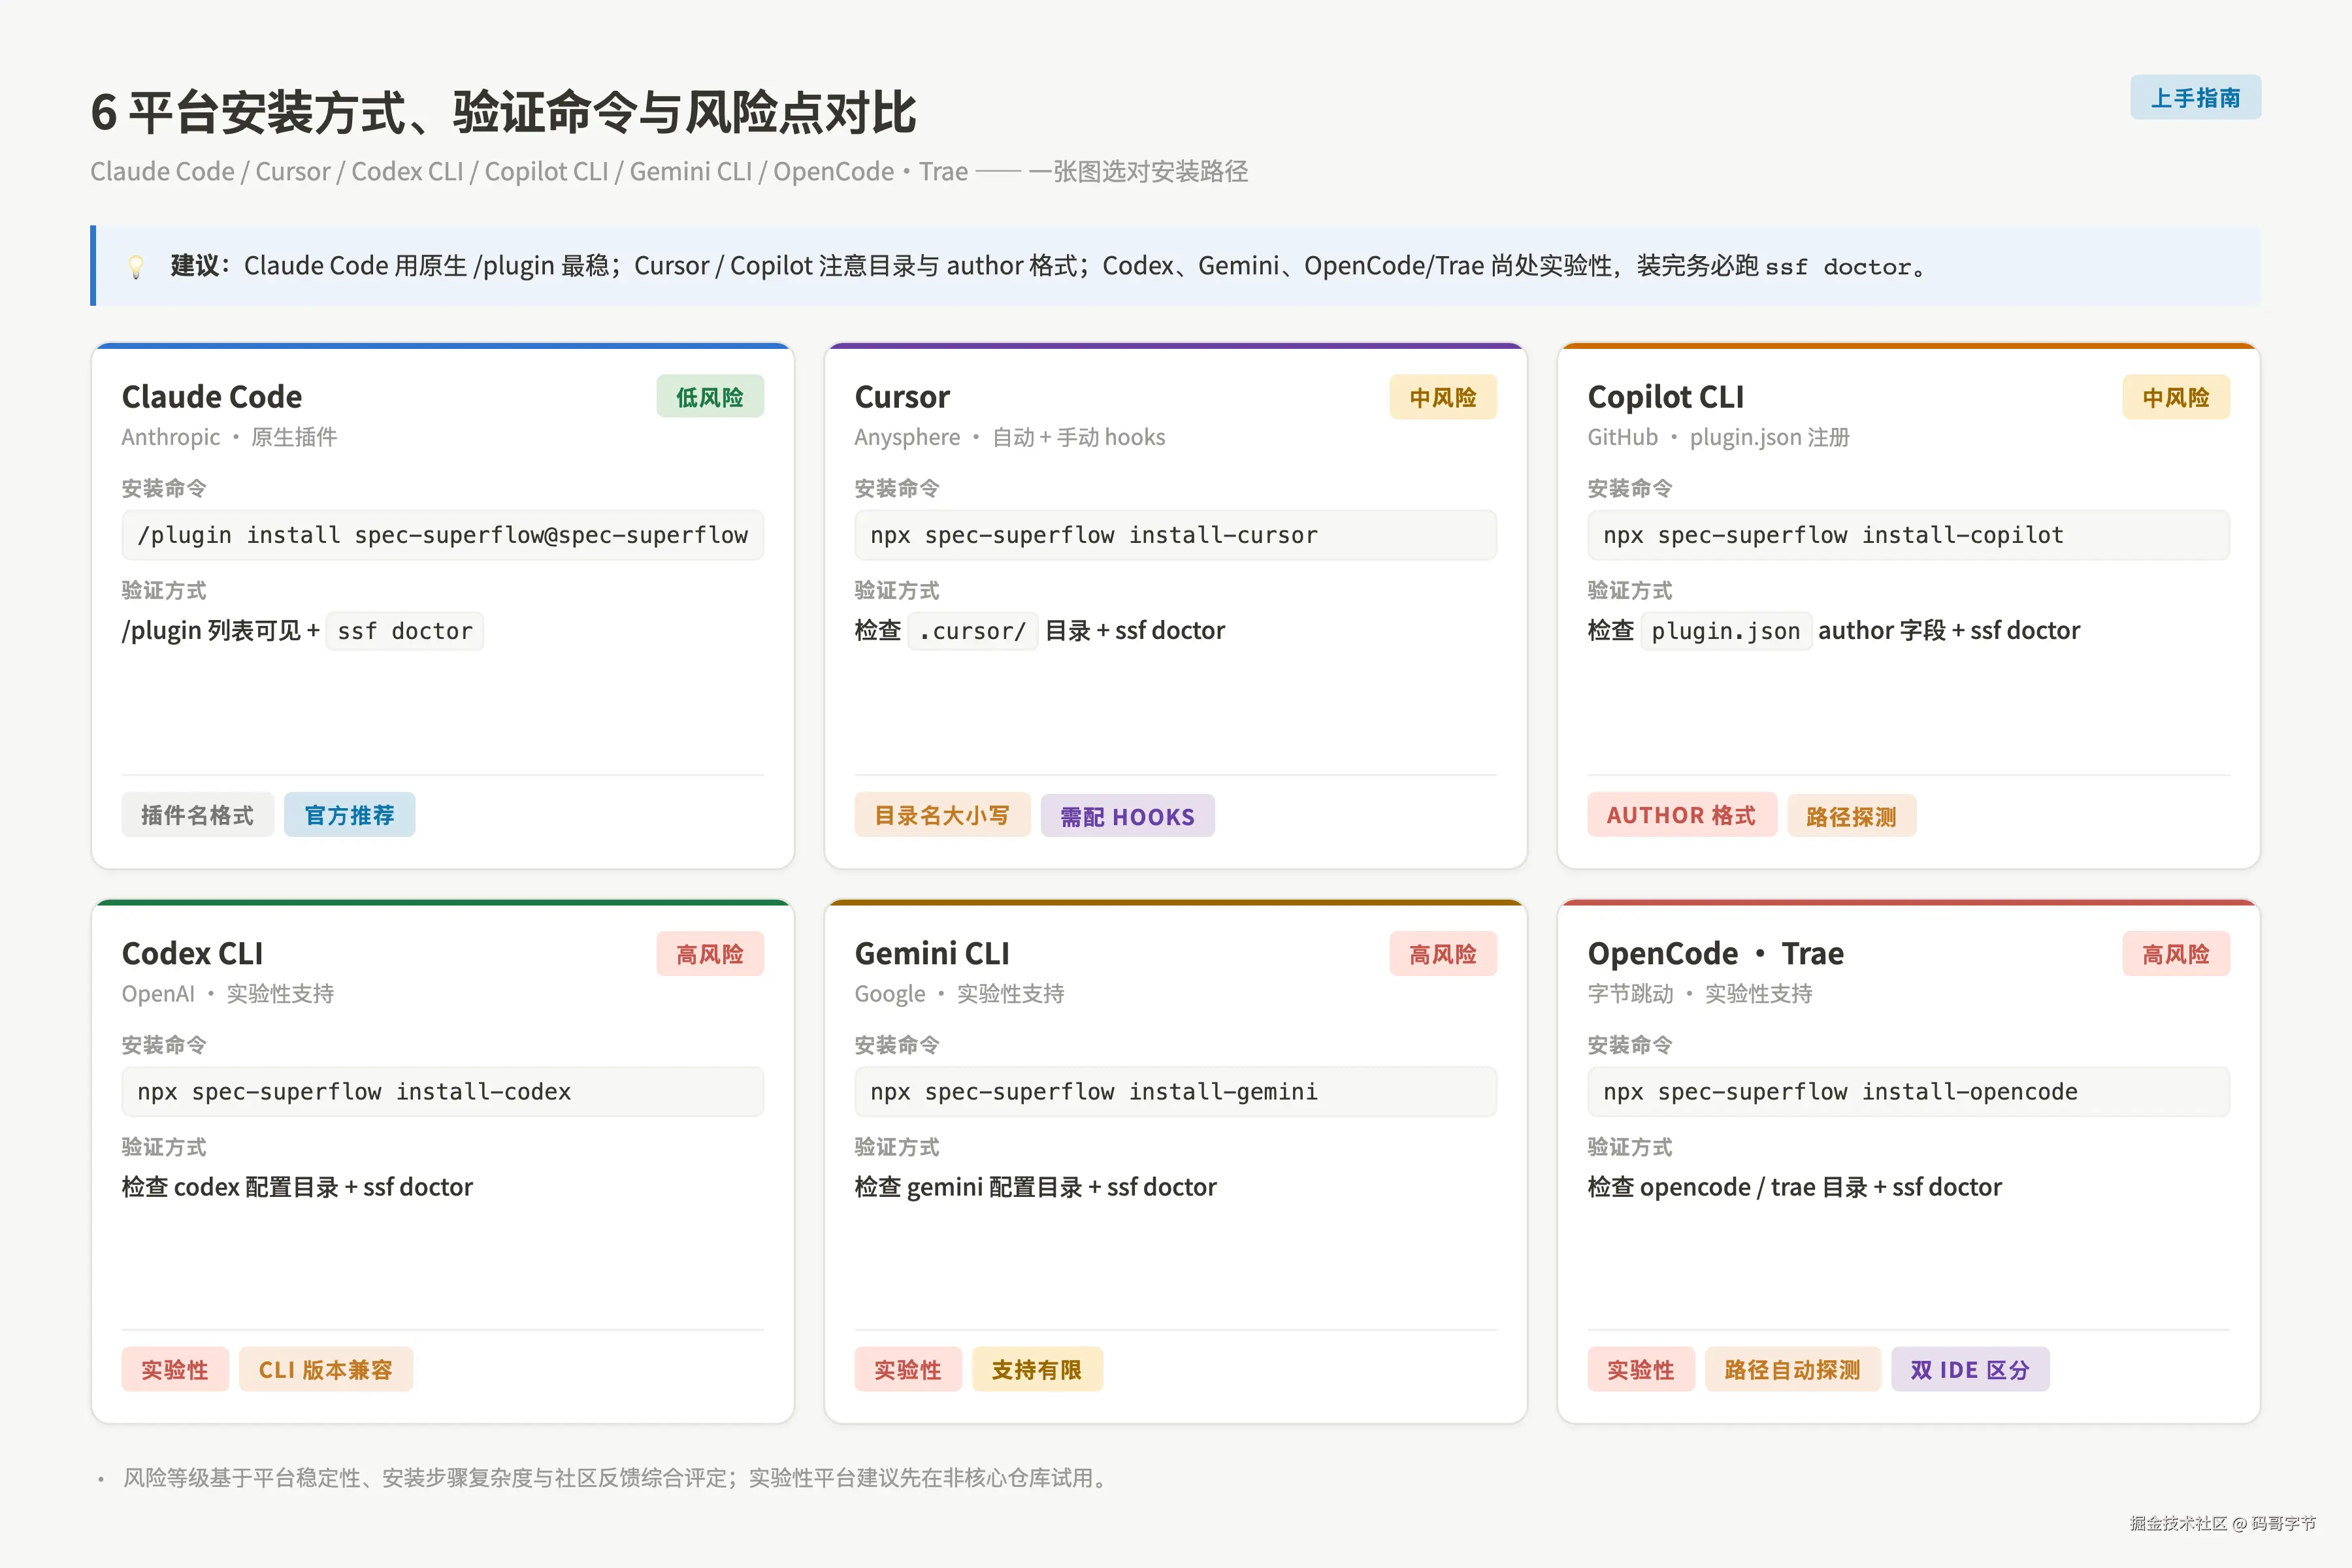Click the "ssf doctor" code chip in Claude Code card
This screenshot has height=1568, width=2352.
coord(405,631)
